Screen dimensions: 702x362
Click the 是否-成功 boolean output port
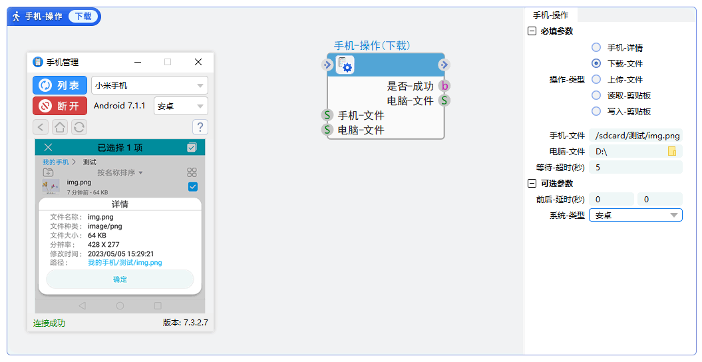[444, 86]
